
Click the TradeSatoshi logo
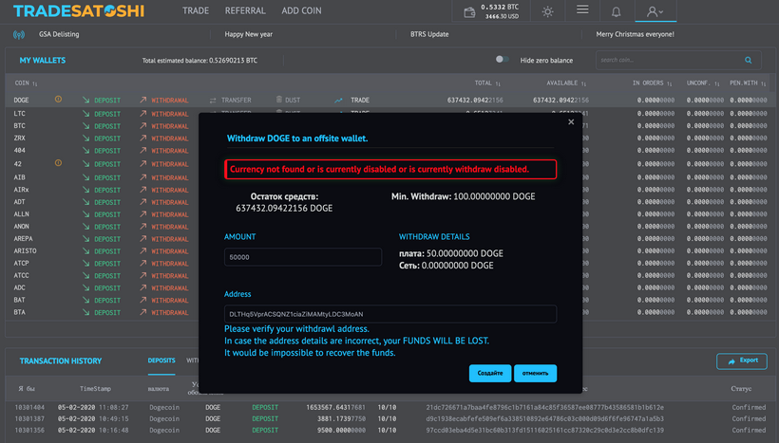point(79,11)
